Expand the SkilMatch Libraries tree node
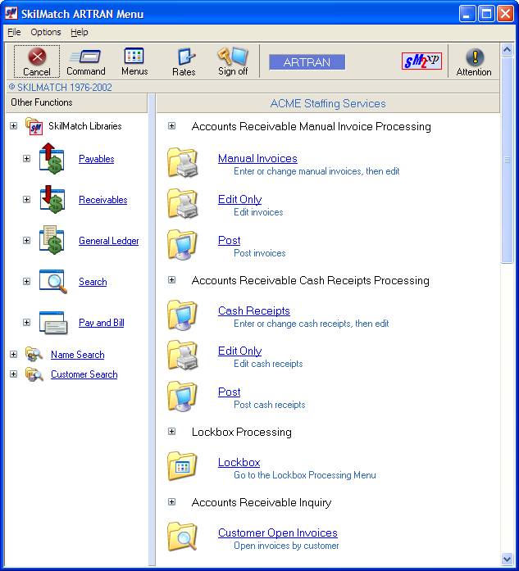Image resolution: width=519 pixels, height=571 pixels. click(13, 126)
